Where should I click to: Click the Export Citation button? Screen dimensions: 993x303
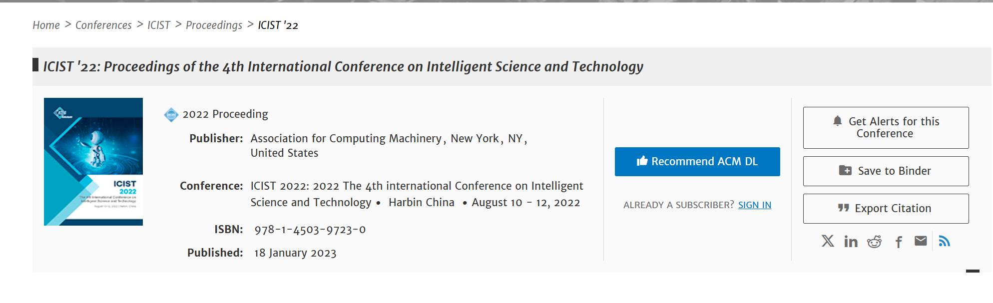tap(886, 209)
